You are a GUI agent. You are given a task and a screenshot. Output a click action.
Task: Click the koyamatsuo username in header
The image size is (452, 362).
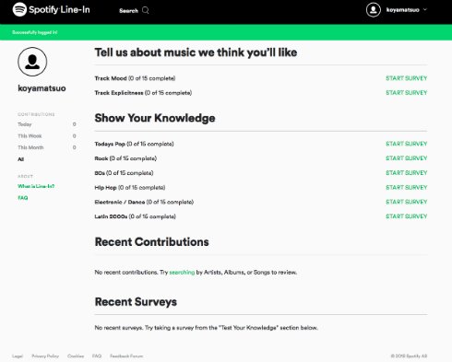click(x=402, y=10)
